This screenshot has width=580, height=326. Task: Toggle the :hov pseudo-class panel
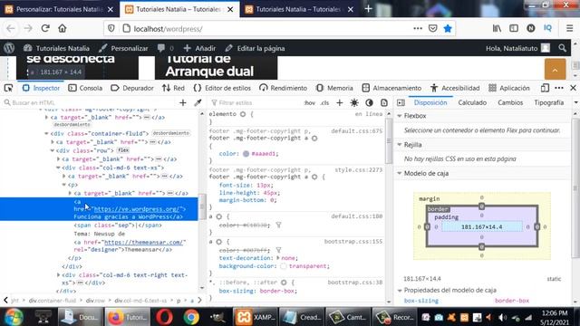point(310,102)
